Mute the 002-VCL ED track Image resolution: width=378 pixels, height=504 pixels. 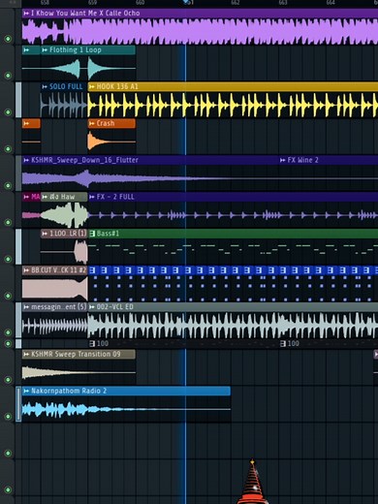(8, 332)
